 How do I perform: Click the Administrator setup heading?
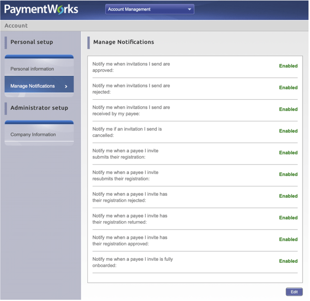coord(39,108)
